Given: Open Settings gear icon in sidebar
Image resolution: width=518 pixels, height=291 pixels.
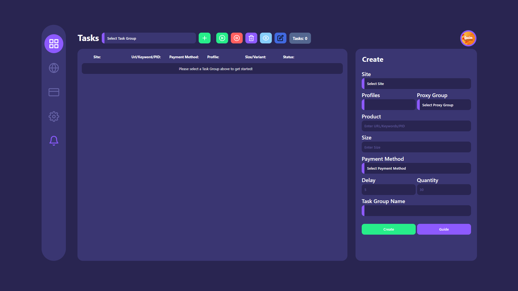Looking at the screenshot, I should [x=54, y=117].
